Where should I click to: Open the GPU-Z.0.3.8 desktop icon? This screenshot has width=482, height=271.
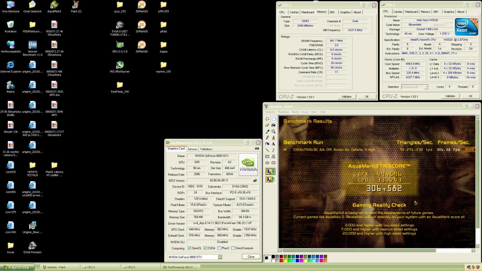coord(120,47)
